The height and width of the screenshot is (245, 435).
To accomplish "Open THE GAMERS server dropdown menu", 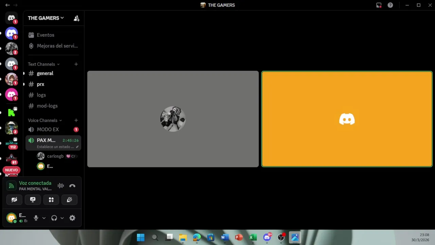I will (x=46, y=18).
